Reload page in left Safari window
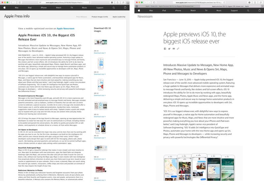The height and width of the screenshot is (185, 264). point(90,3)
